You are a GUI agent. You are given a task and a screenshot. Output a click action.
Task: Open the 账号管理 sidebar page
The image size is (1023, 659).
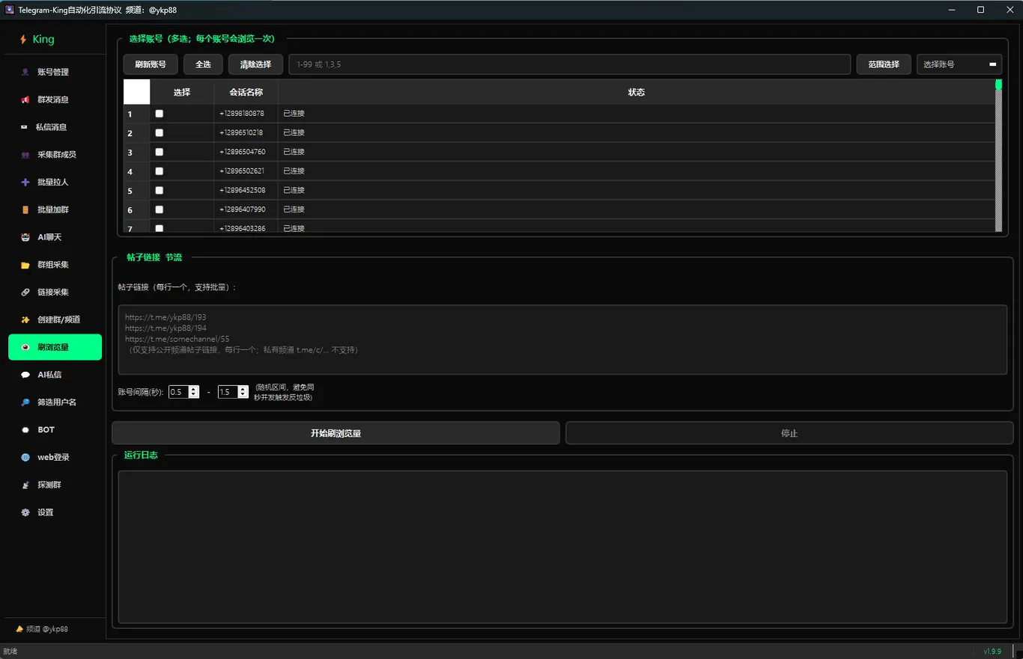(55, 72)
